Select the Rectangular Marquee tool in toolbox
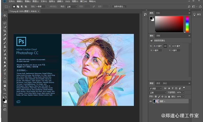This screenshot has height=122, width=203. tap(5, 19)
